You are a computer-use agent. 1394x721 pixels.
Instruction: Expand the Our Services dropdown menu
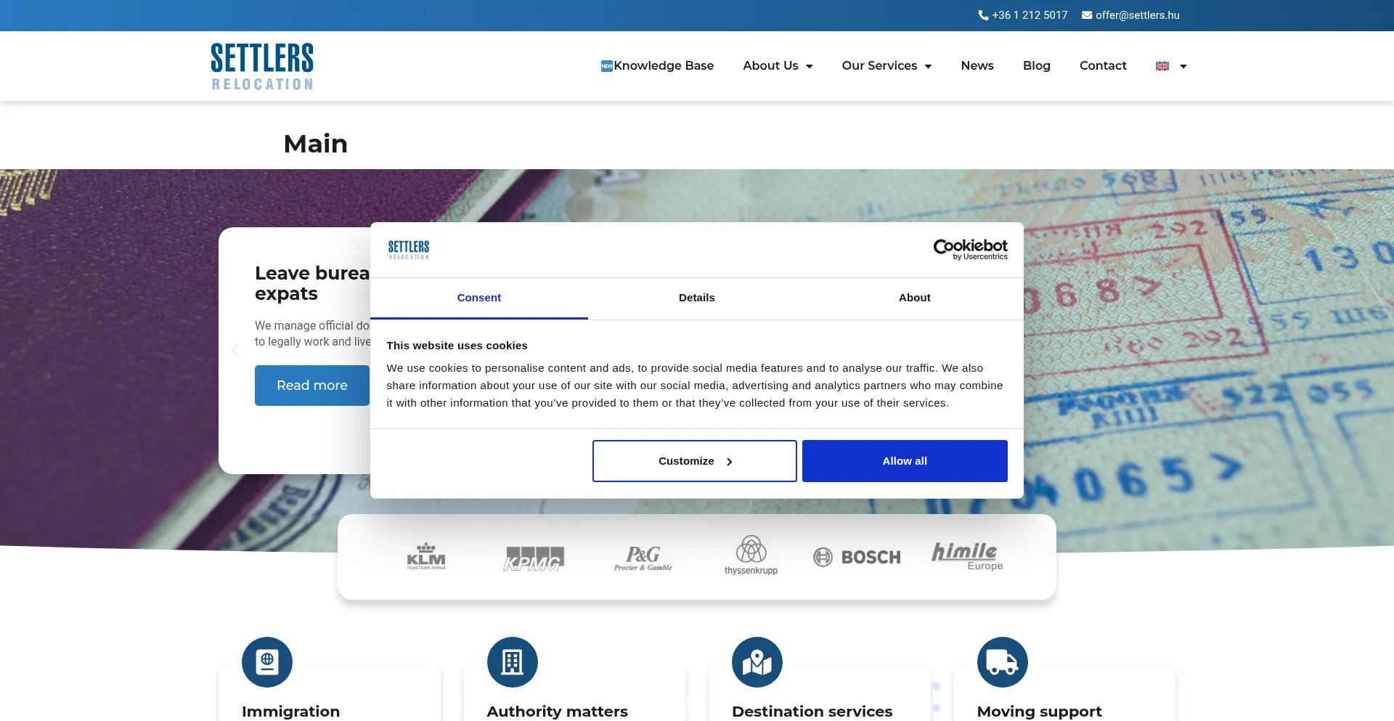tap(886, 66)
